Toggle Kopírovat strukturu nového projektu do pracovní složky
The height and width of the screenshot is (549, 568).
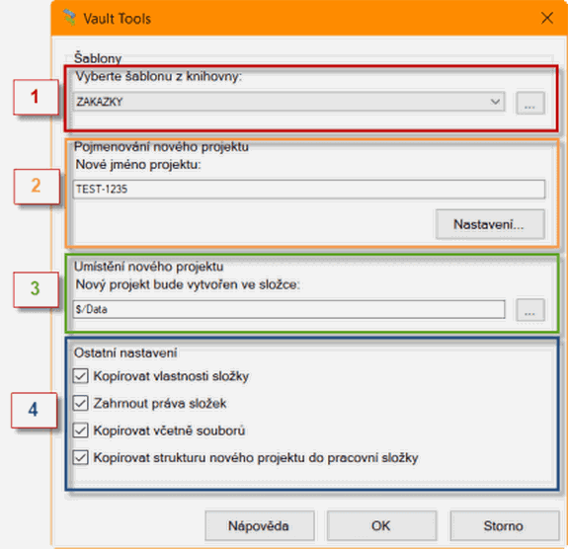tap(80, 457)
